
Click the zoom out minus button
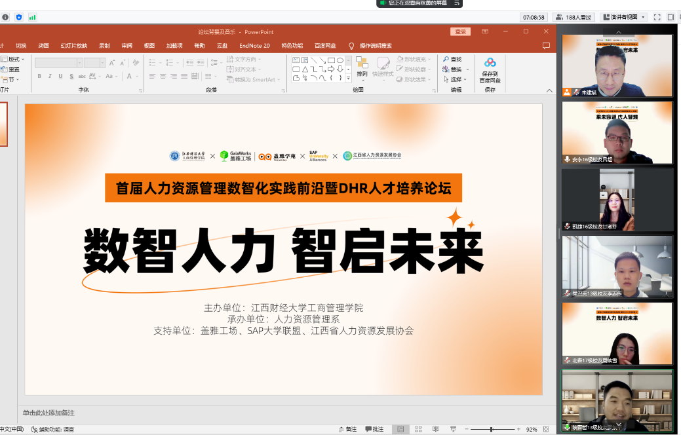(x=467, y=429)
